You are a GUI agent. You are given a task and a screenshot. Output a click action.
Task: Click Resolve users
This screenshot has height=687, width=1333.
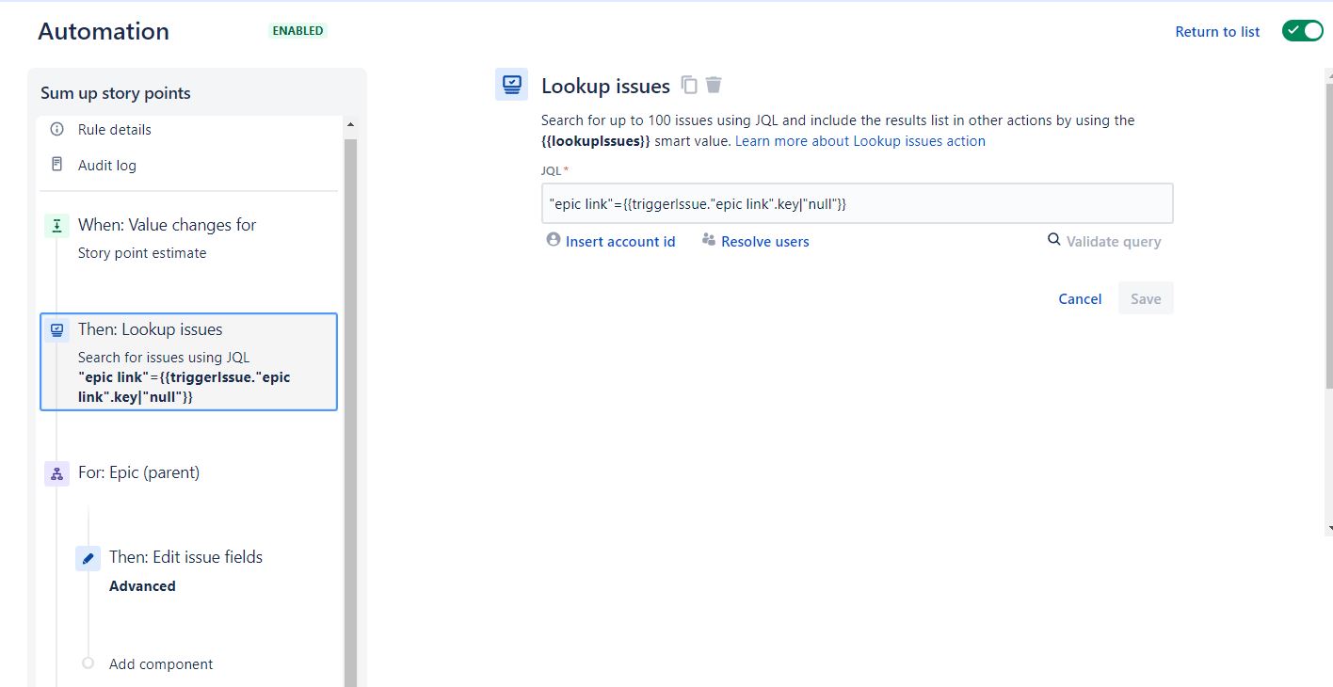pos(765,242)
